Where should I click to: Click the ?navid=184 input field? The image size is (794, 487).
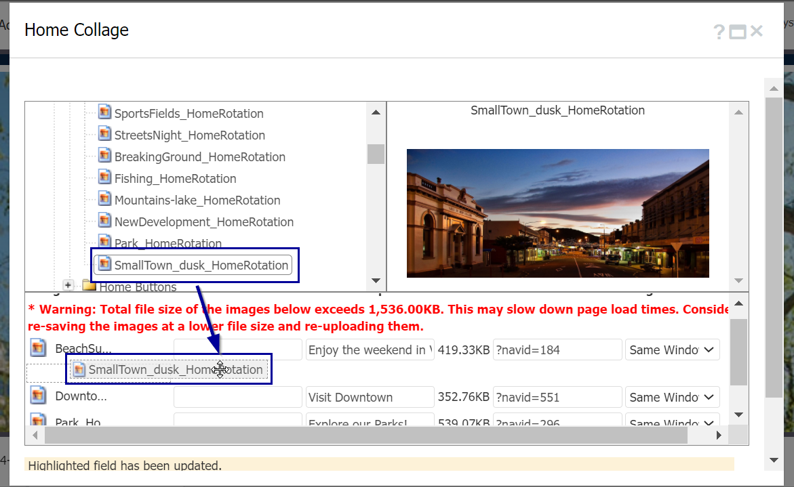point(557,350)
